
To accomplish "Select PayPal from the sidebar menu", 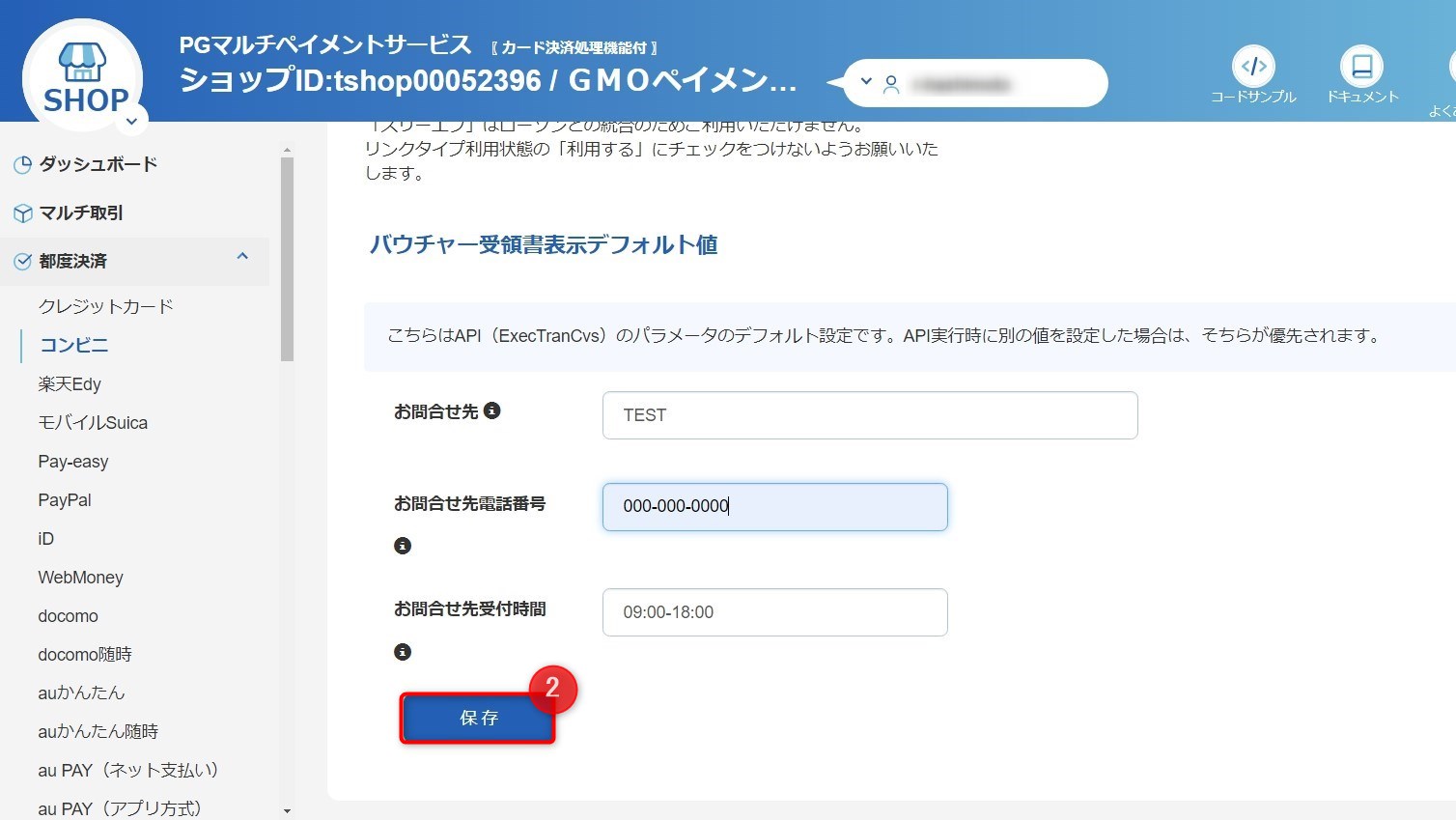I will point(65,500).
